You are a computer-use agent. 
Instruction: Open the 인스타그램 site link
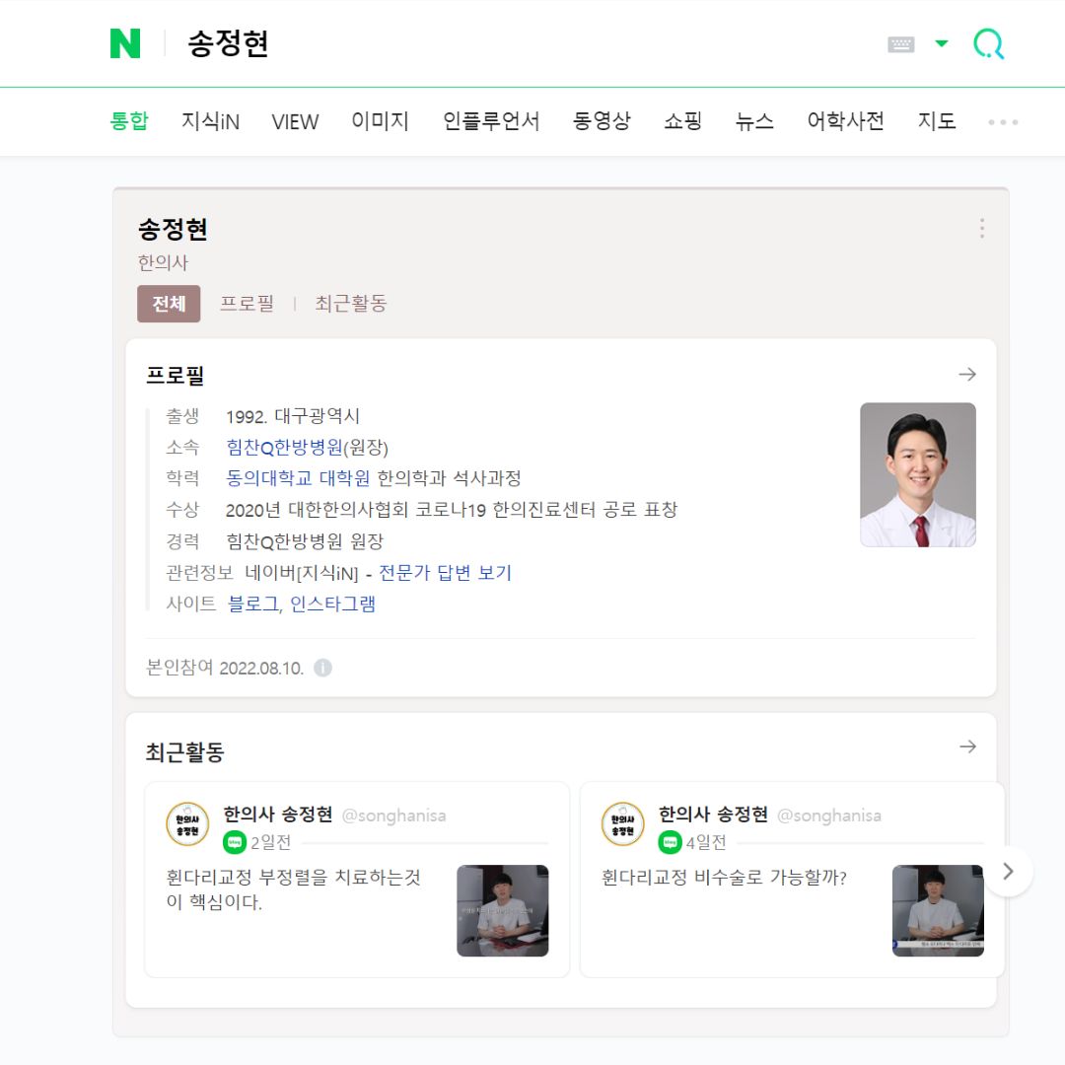(332, 603)
